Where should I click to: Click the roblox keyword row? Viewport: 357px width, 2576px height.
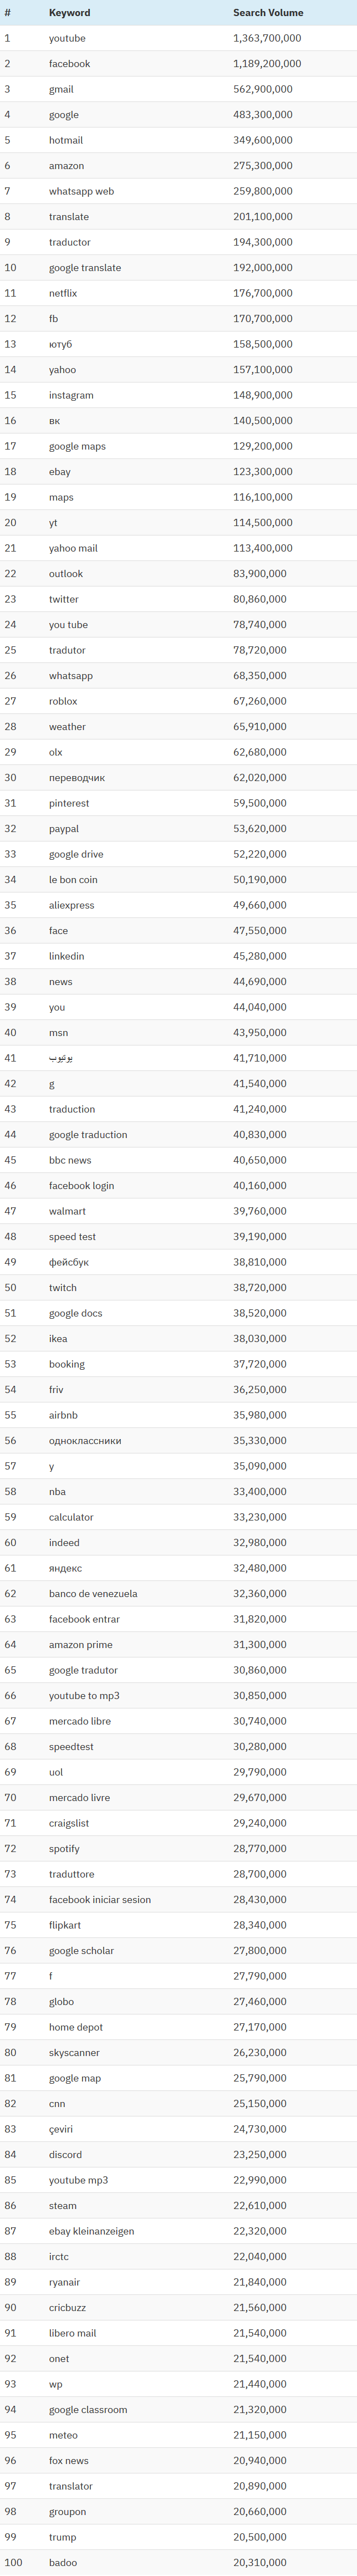[63, 701]
